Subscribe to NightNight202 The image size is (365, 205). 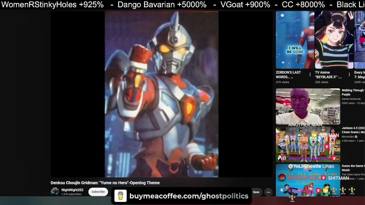pyautogui.click(x=98, y=192)
